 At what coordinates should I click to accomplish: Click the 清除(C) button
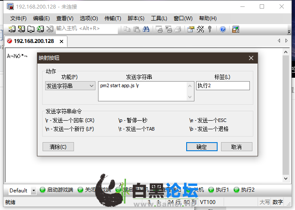pyautogui.click(x=58, y=147)
